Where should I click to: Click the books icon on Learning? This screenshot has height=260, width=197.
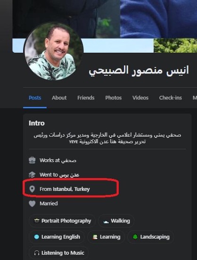pyautogui.click(x=95, y=237)
